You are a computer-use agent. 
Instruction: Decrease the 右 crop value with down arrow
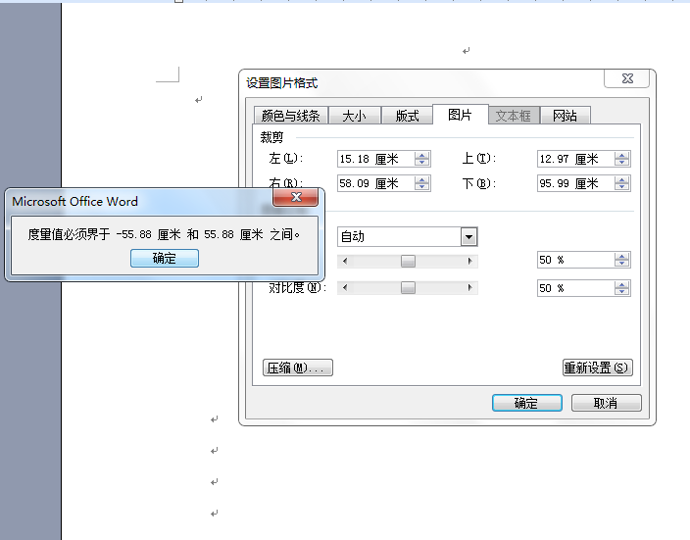pyautogui.click(x=422, y=187)
